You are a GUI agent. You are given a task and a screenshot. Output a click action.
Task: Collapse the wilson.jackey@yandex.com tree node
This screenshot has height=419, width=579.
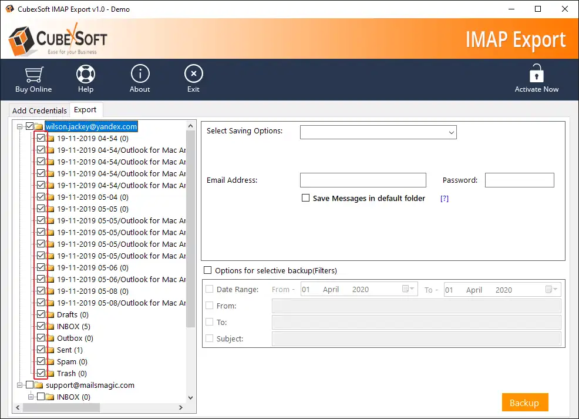[x=20, y=126]
